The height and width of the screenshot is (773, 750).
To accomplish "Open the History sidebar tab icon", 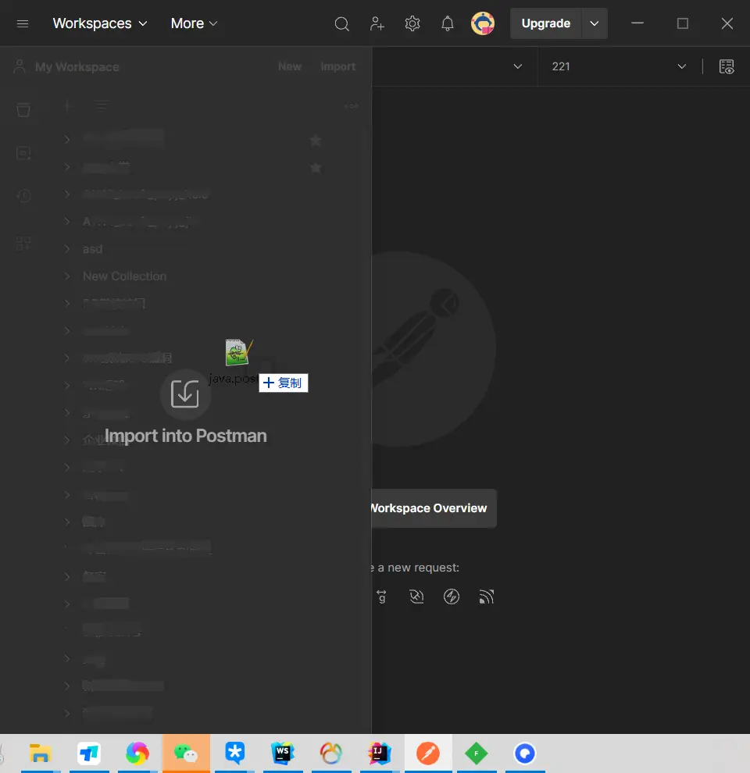I will pos(23,196).
